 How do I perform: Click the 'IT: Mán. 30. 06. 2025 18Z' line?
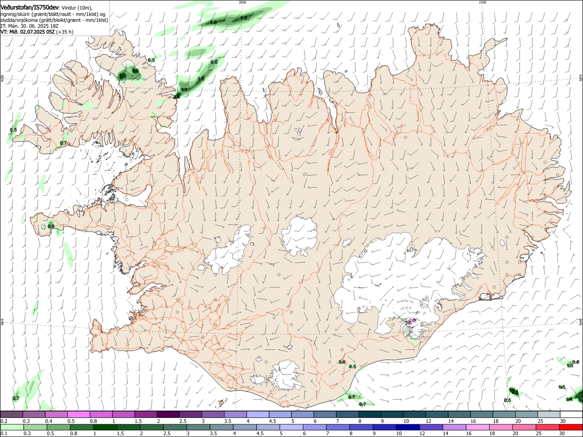tap(30, 26)
